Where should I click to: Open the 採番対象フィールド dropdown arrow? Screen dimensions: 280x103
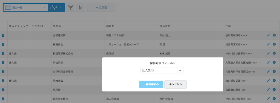(x=180, y=70)
